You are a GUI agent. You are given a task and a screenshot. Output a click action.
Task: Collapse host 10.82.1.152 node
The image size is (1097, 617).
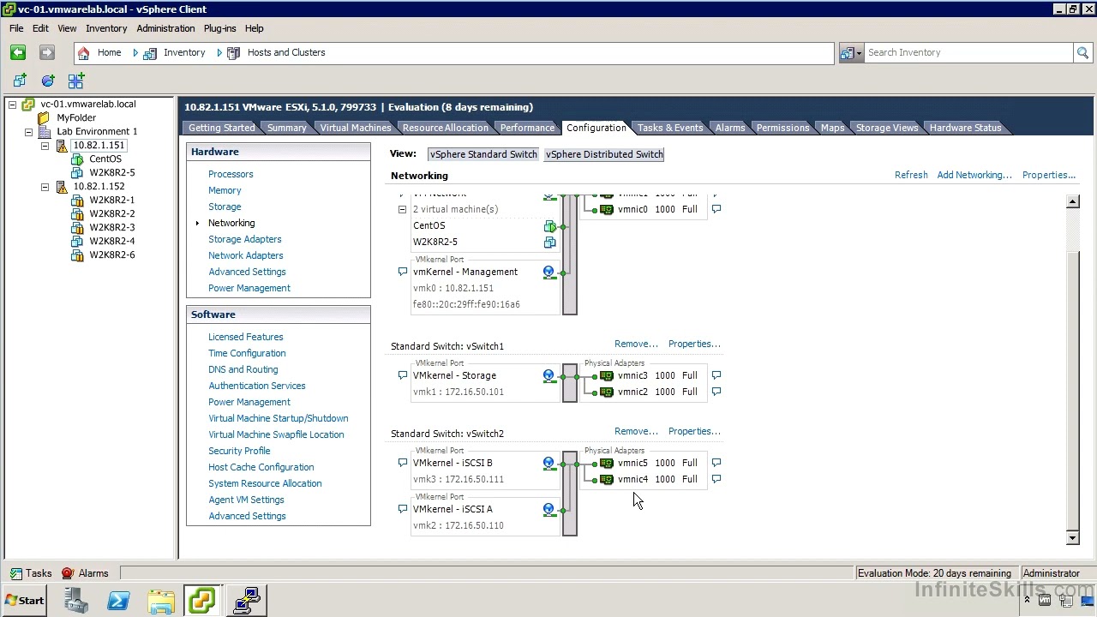(x=45, y=187)
